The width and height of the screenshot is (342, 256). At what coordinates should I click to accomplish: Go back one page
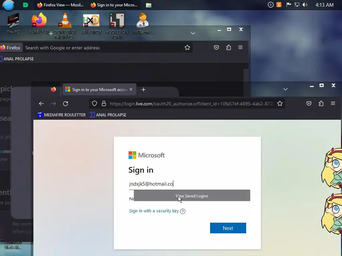tap(41, 104)
